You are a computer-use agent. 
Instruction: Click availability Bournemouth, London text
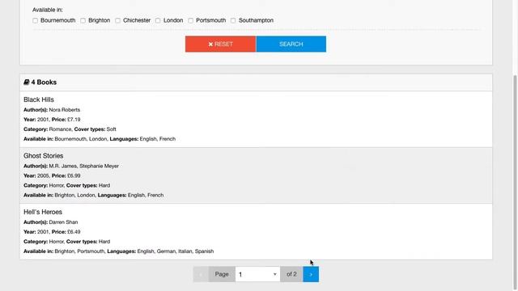click(81, 139)
